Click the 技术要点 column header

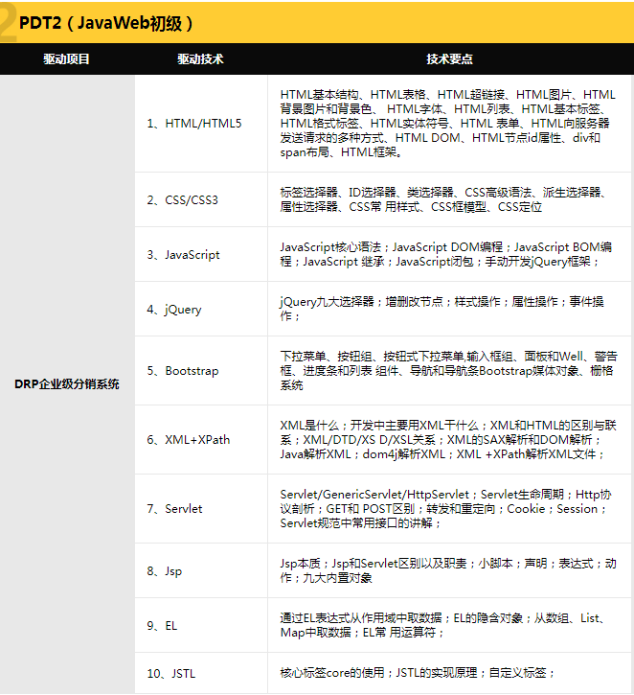pyautogui.click(x=449, y=59)
